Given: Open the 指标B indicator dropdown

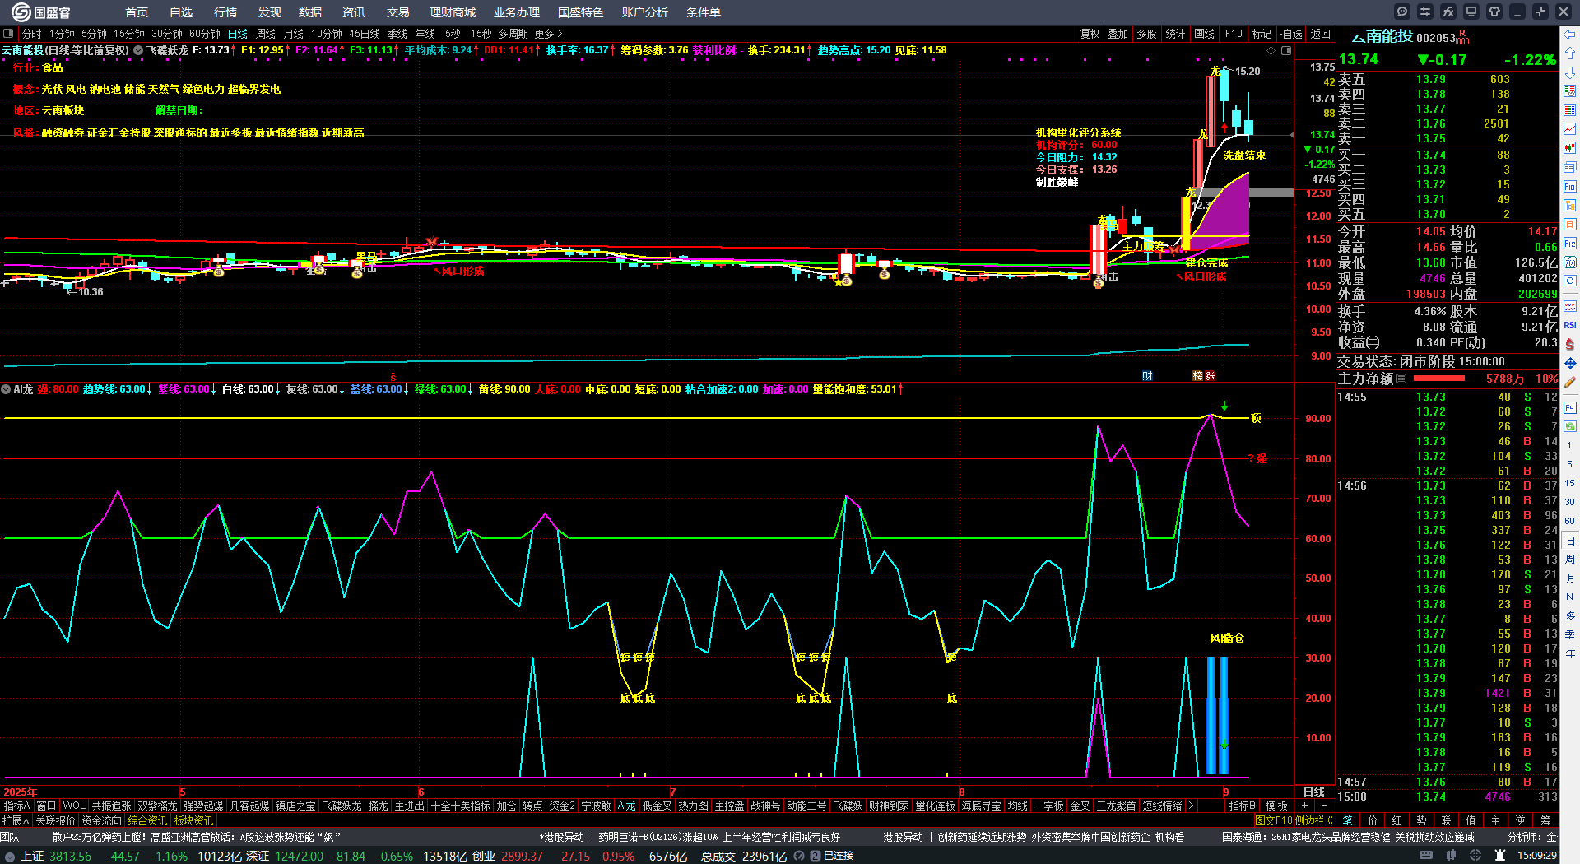Looking at the screenshot, I should pyautogui.click(x=1243, y=806).
